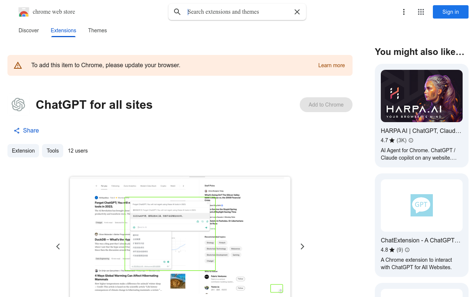This screenshot has width=476, height=297.
Task: Click the info icon beside HARPA (3K) ratings
Action: (411, 140)
